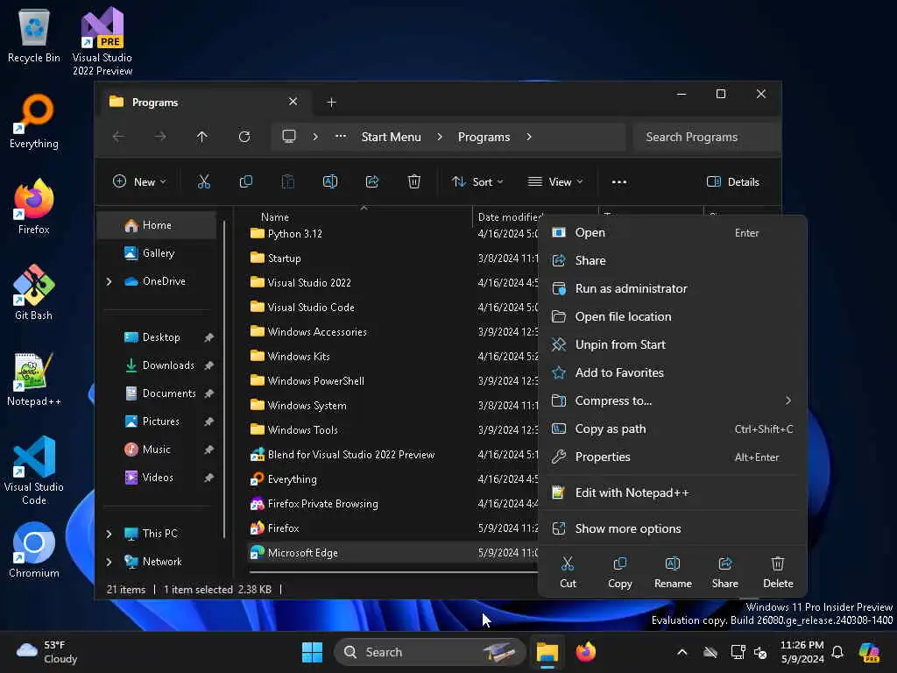Expand the Compress to submenu arrow
Viewport: 897px width, 673px height.
click(788, 400)
